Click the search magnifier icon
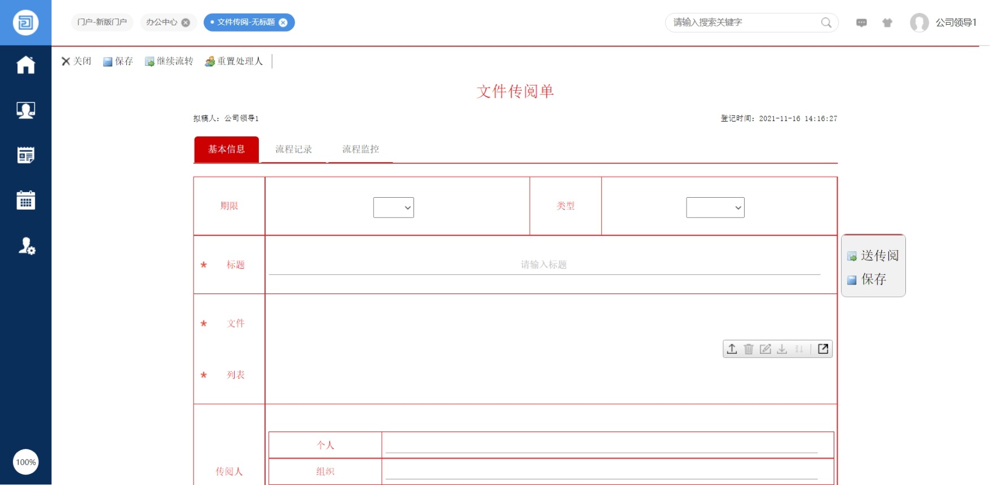The image size is (990, 485). point(826,23)
